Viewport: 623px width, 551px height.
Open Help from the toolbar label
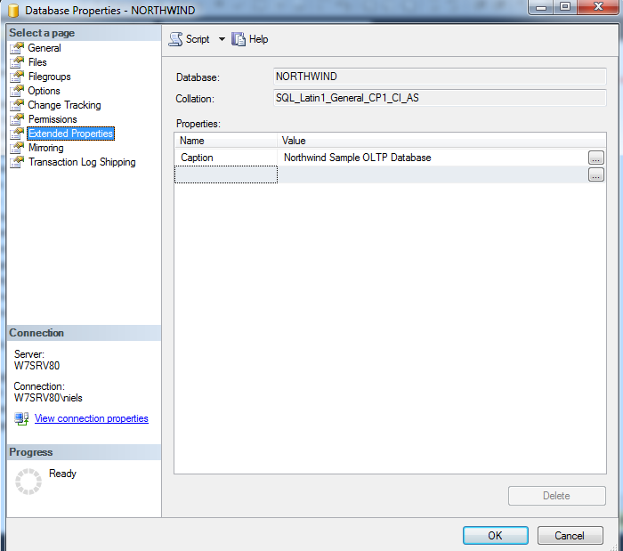[x=258, y=39]
